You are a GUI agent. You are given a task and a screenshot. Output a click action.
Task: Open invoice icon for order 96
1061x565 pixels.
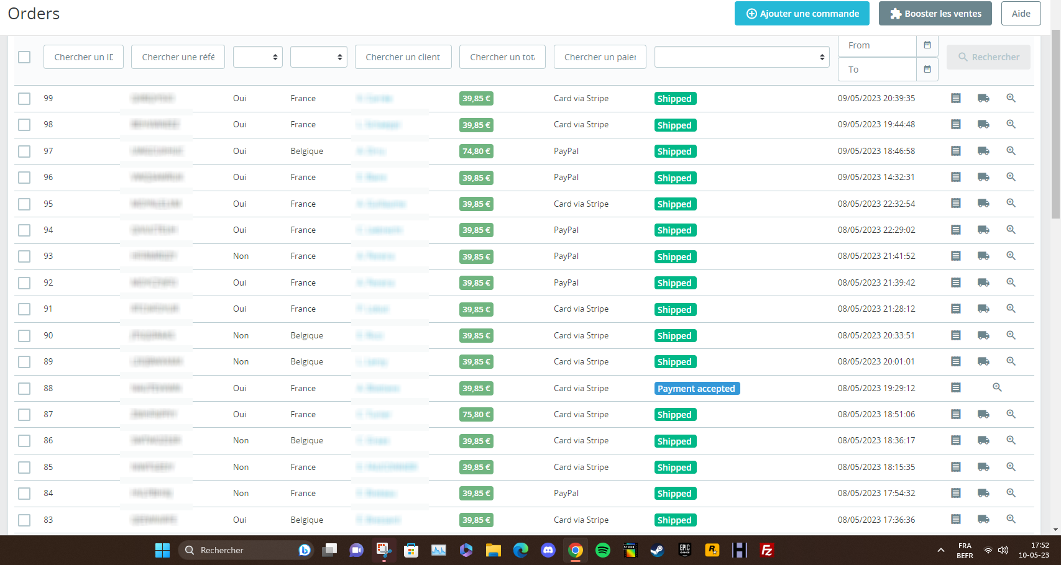(956, 177)
